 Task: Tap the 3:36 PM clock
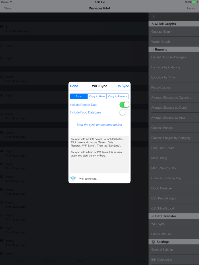[100, 2]
